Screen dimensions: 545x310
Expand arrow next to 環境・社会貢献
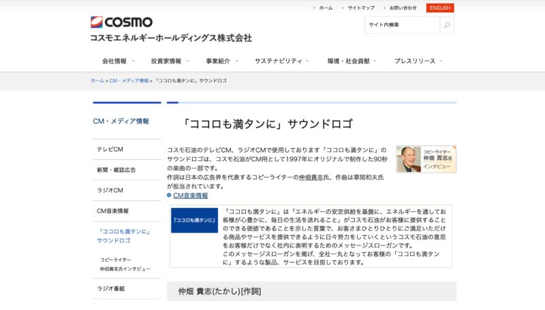pyautogui.click(x=375, y=61)
